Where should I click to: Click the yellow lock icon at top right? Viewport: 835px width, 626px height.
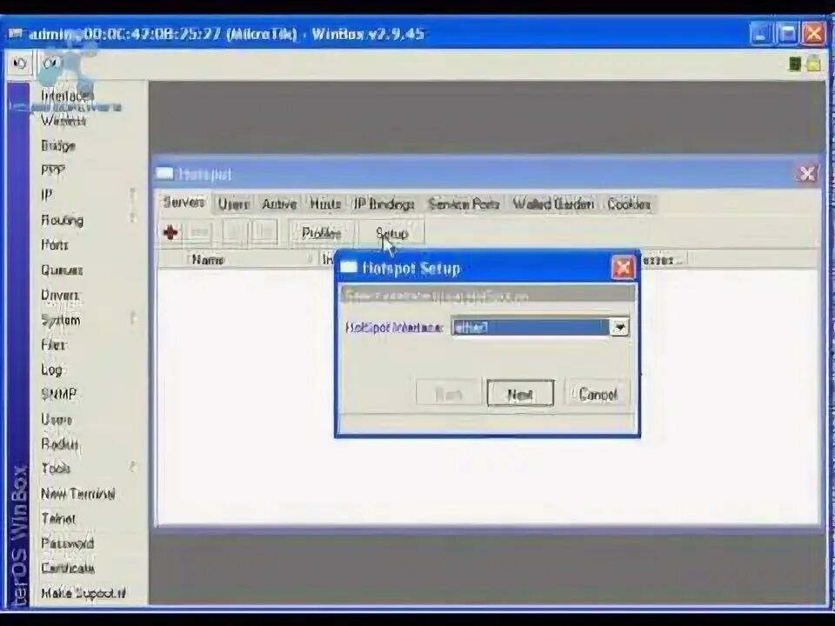tap(813, 63)
